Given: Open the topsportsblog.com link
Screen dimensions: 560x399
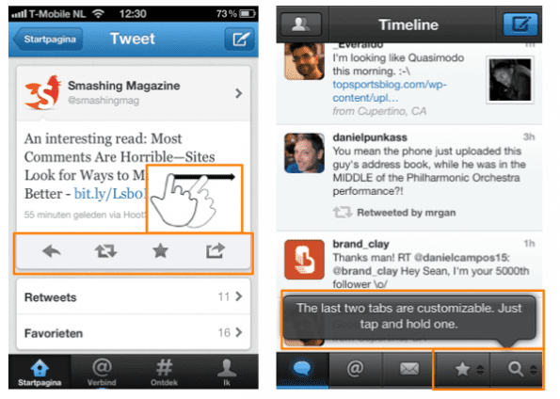Looking at the screenshot, I should tap(390, 91).
